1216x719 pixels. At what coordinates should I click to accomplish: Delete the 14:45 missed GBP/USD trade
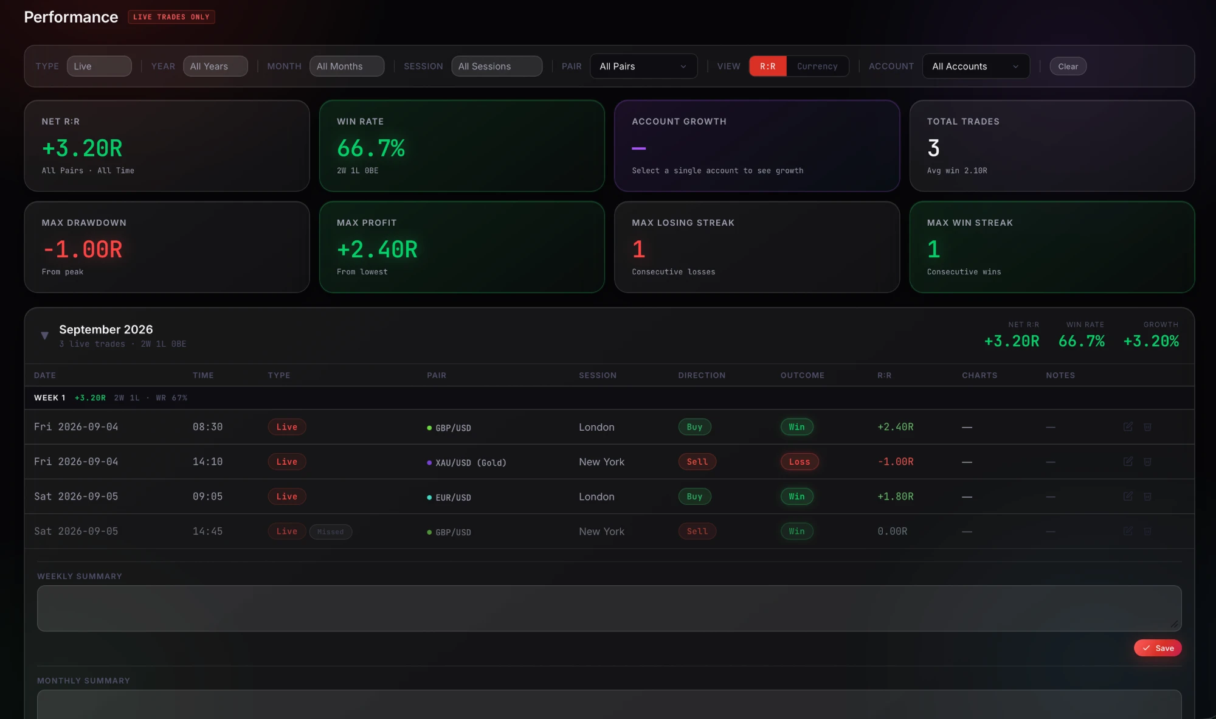[1147, 531]
